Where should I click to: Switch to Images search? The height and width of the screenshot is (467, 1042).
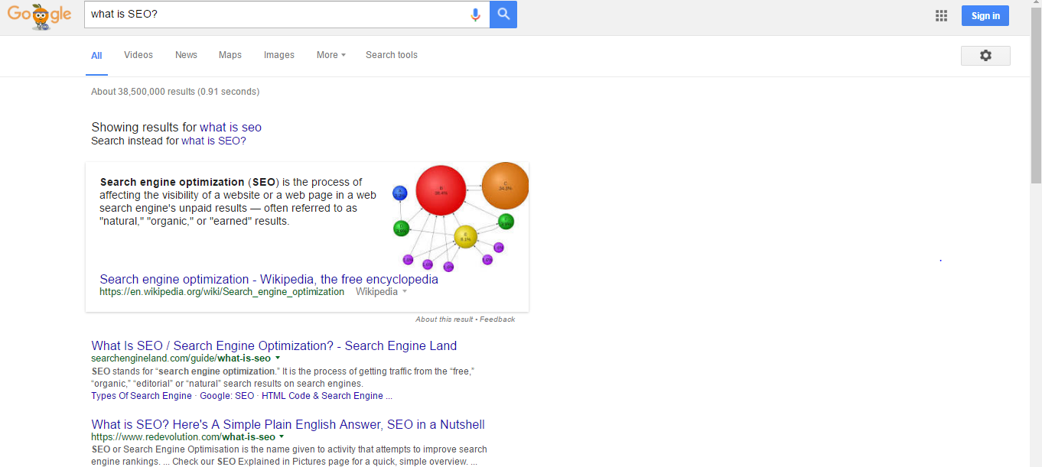[278, 54]
